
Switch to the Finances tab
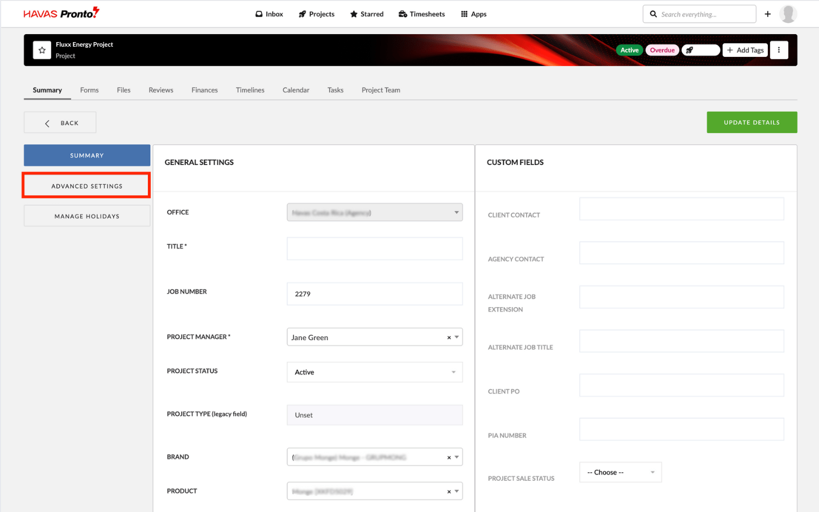click(x=205, y=90)
